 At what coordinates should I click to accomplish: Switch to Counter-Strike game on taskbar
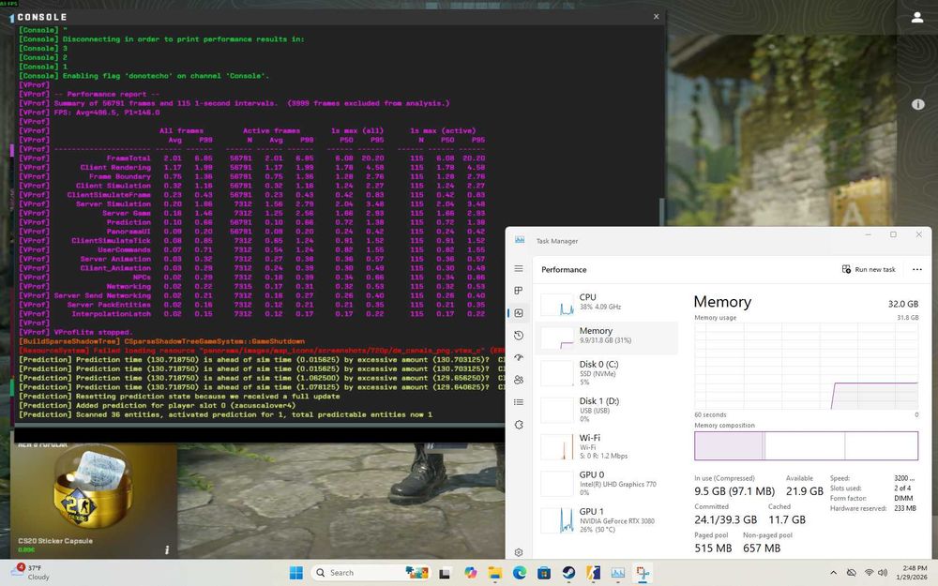pos(593,573)
